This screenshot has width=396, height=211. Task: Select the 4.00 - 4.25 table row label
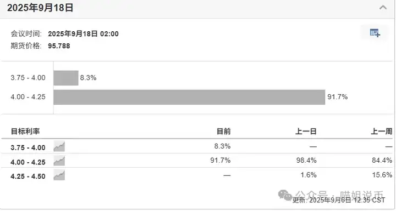click(x=28, y=162)
